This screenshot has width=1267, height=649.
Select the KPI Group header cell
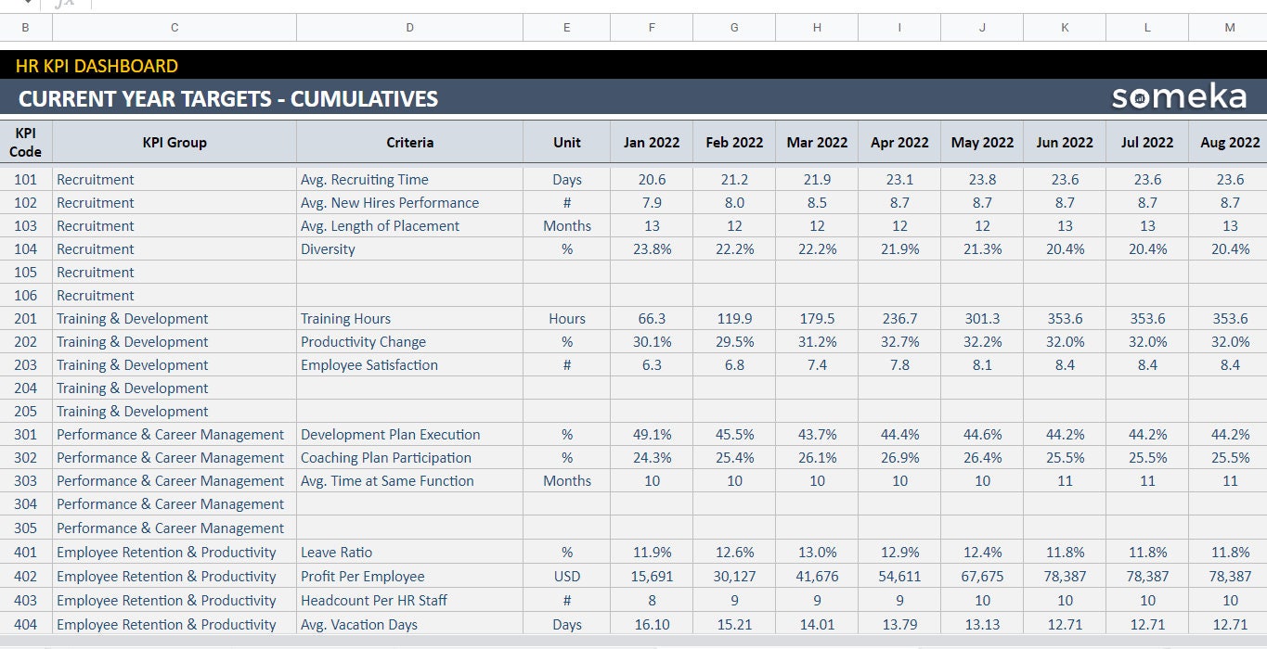(x=175, y=142)
